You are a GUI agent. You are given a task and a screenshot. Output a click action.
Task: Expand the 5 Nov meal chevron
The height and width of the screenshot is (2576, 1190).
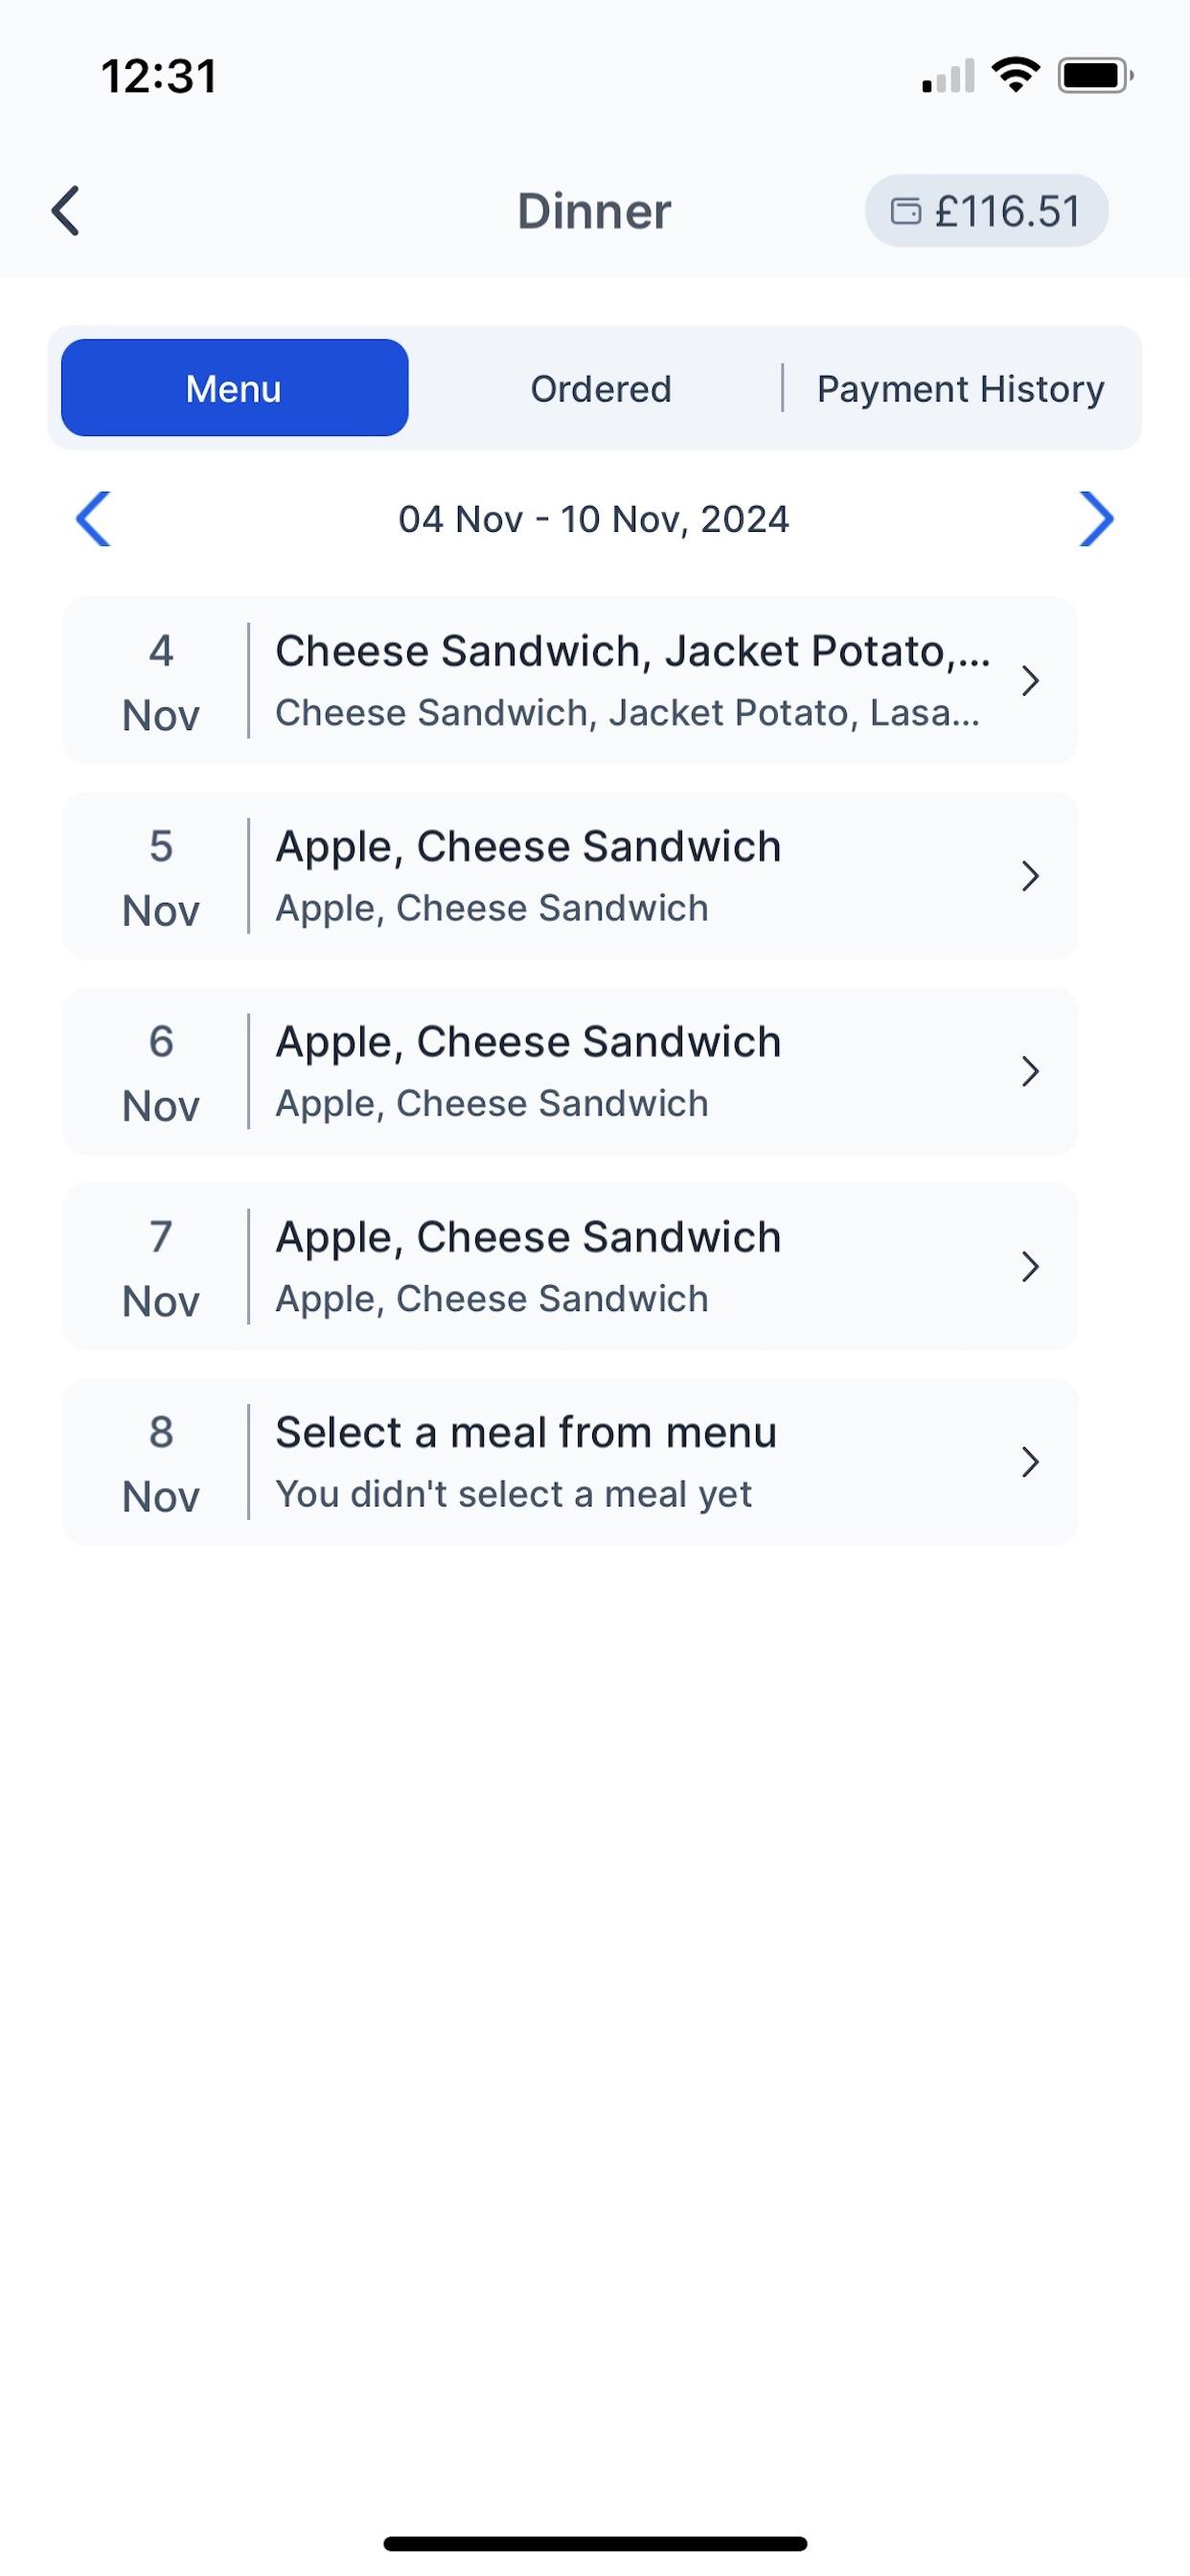1030,876
